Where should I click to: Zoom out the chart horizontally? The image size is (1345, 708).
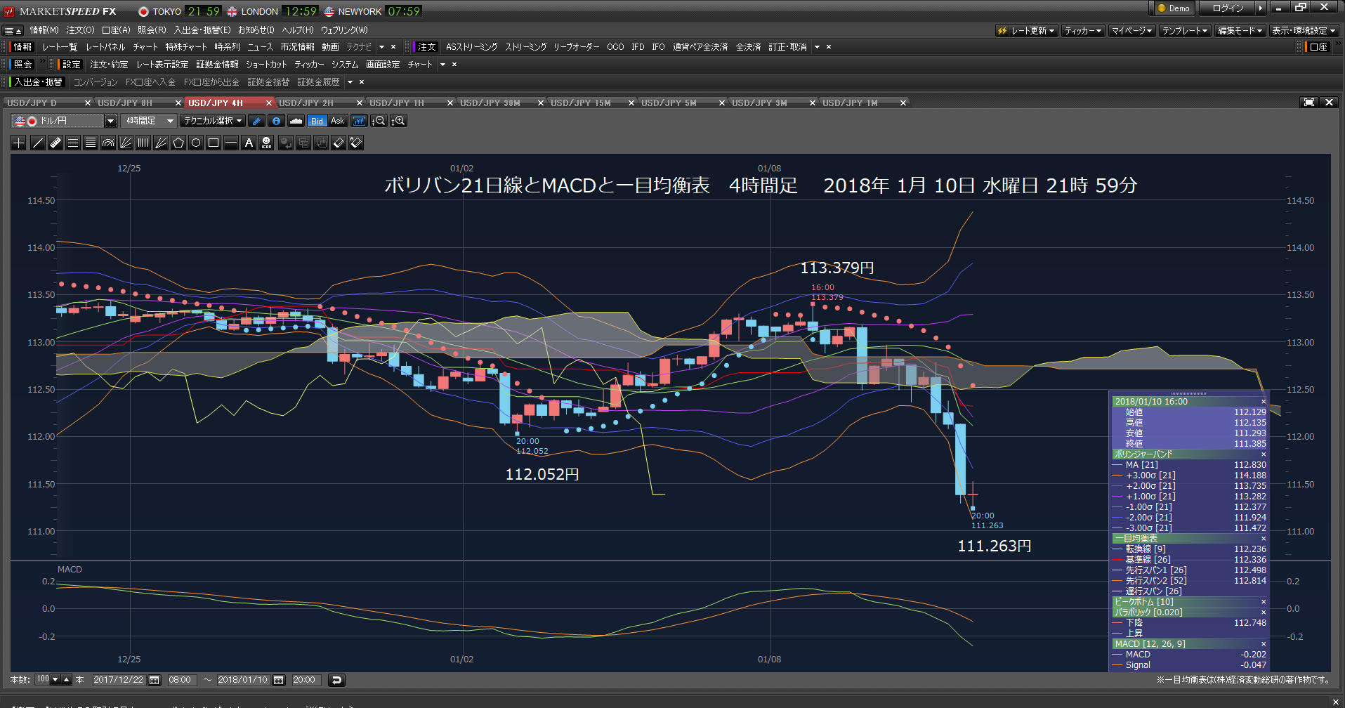point(379,121)
